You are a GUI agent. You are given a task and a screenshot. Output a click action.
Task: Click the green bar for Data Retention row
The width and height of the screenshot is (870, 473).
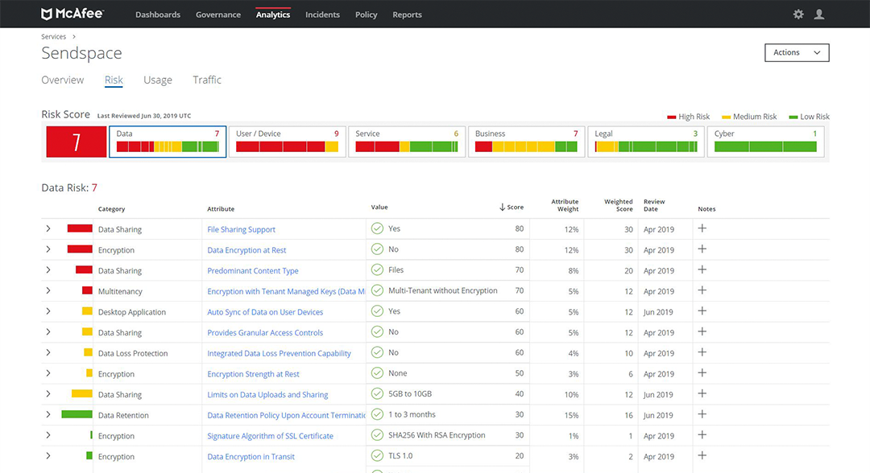click(77, 414)
